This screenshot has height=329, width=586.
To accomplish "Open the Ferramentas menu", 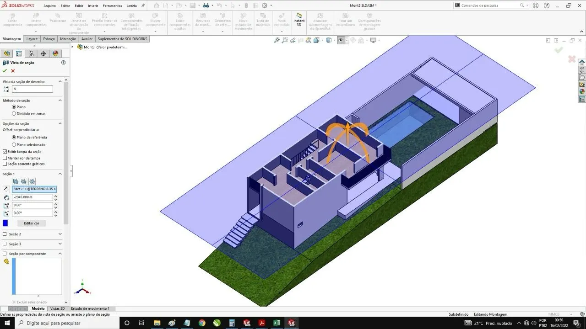I will click(112, 6).
